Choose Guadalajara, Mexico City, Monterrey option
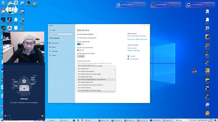This screenshot has width=218, height=122. pyautogui.click(x=96, y=80)
